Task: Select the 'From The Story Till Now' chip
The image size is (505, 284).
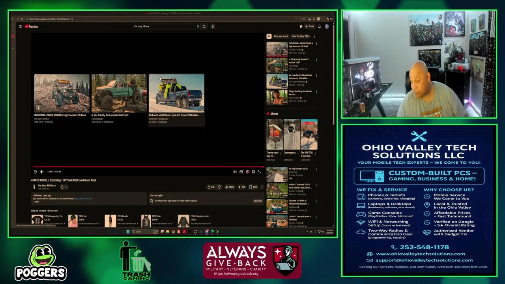Action: (301, 36)
